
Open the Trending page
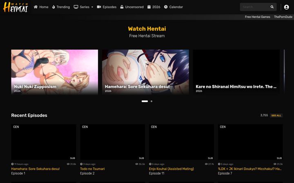(61, 7)
